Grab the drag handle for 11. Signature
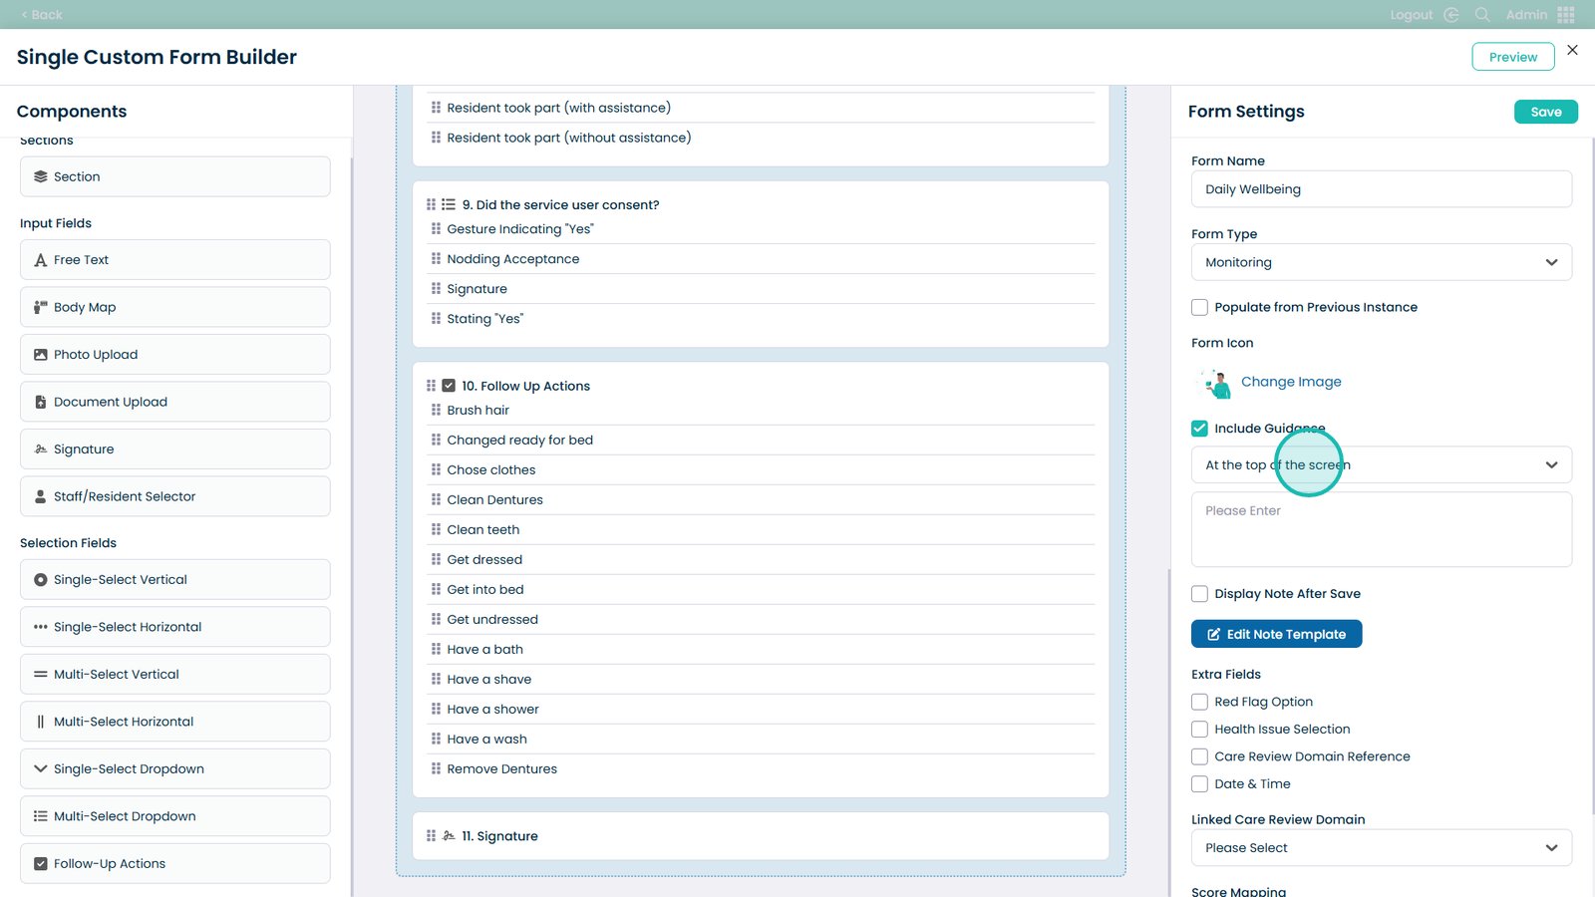 pyautogui.click(x=431, y=836)
